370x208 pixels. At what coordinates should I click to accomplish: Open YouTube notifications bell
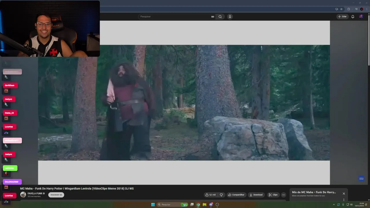coord(353,16)
